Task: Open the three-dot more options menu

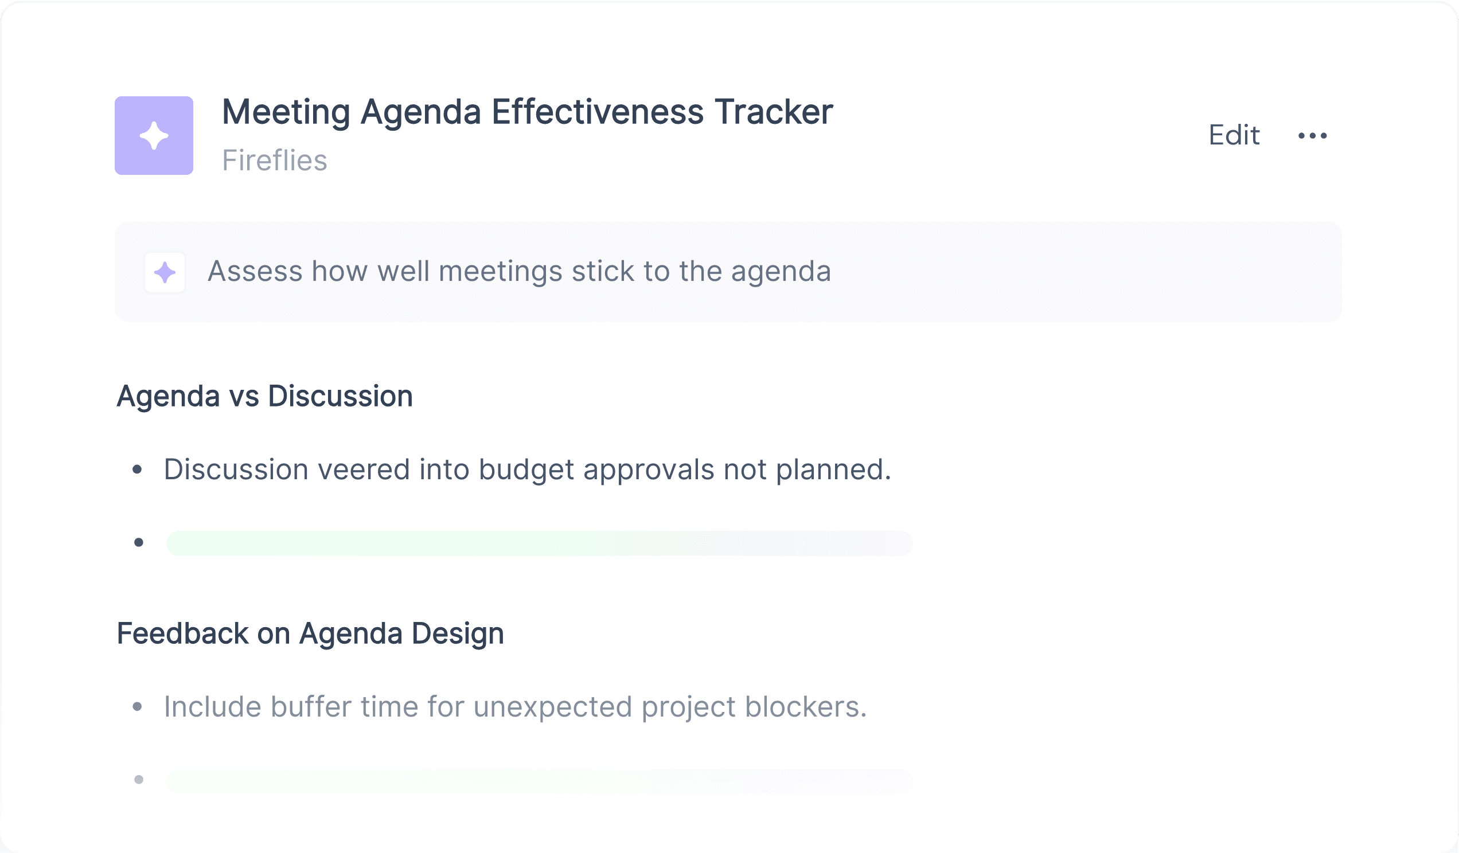Action: [x=1313, y=136]
